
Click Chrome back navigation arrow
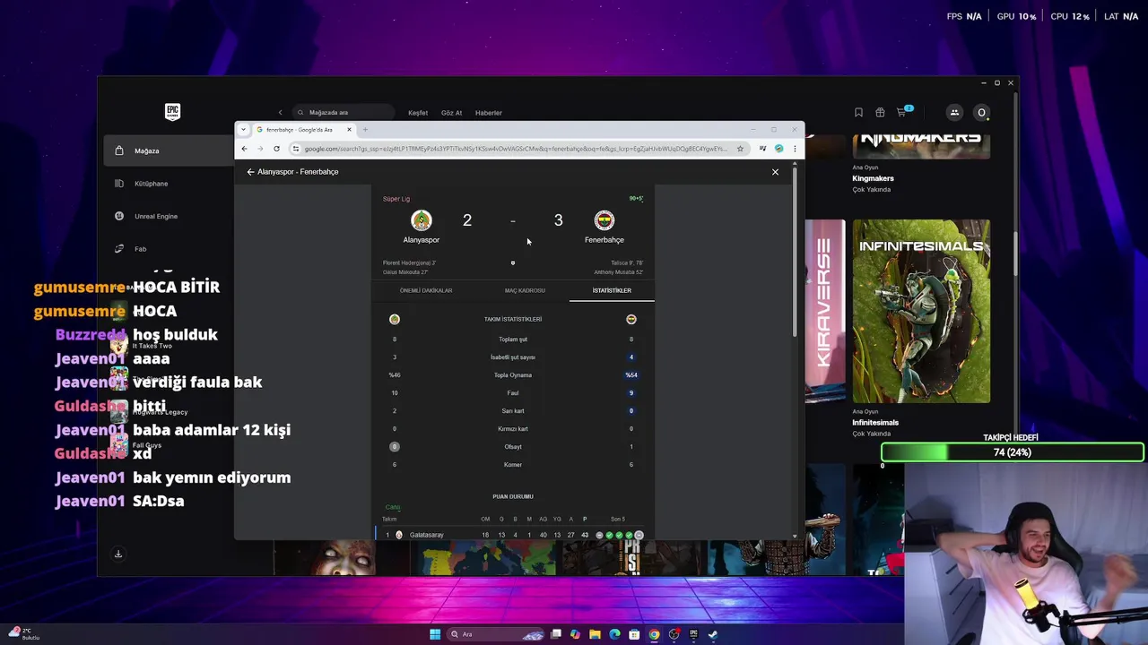tap(244, 149)
